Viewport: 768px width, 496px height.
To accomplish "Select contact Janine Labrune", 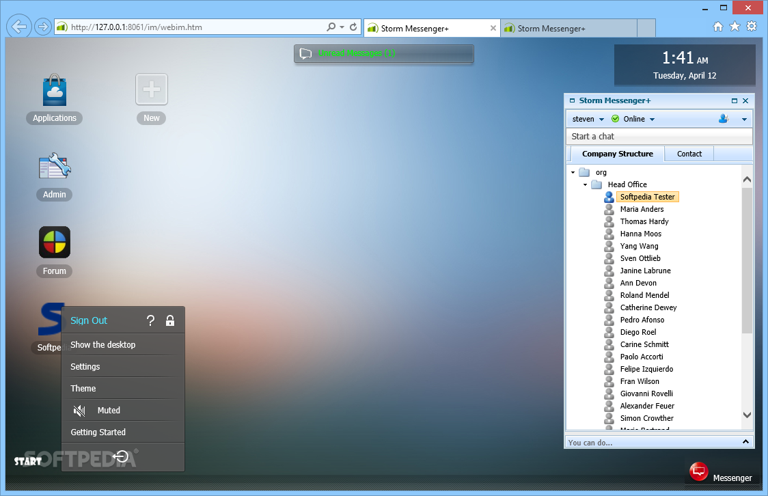I will (x=645, y=271).
